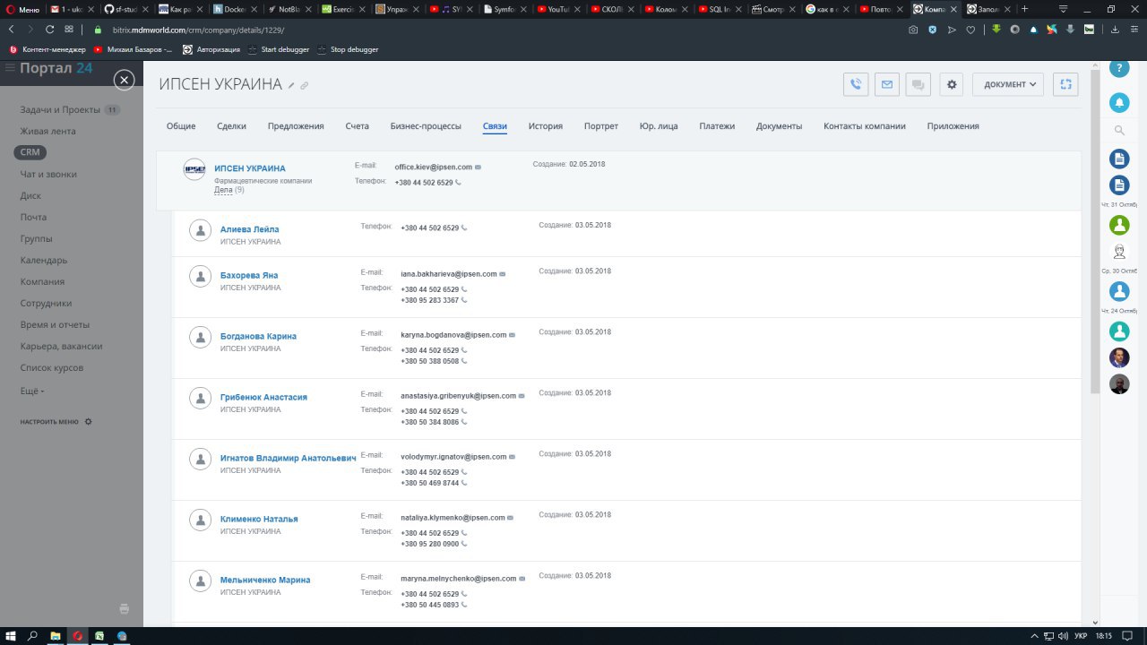Screen dimensions: 1147x645
Task: Open contact Богданова Карина
Action: [x=258, y=336]
